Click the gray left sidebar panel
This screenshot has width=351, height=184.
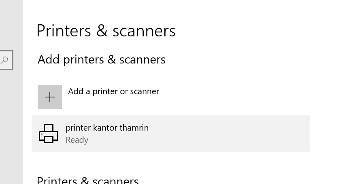point(11,121)
